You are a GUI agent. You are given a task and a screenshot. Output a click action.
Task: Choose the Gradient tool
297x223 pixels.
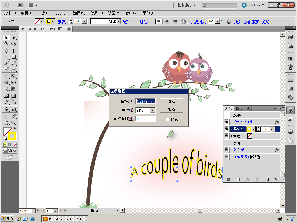13,96
